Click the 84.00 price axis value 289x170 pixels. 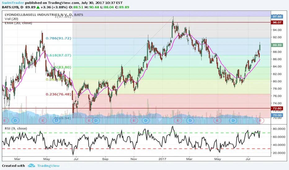(277, 66)
